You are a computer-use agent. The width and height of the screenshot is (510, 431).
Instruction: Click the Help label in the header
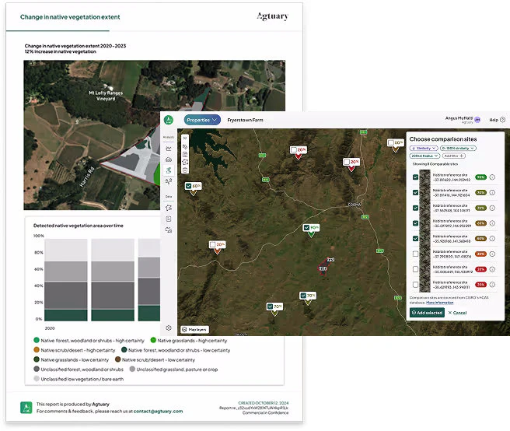(494, 120)
